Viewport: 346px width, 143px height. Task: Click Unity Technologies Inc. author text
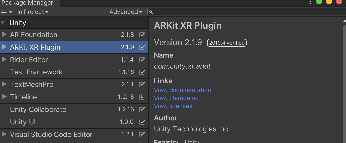192,129
